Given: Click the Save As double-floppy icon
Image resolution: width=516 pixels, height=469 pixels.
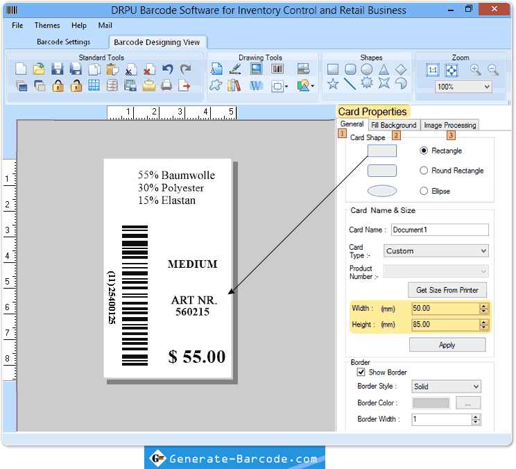Looking at the screenshot, I should point(76,69).
